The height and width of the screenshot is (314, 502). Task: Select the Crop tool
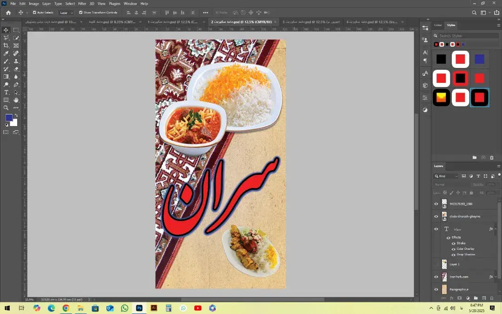coord(6,46)
